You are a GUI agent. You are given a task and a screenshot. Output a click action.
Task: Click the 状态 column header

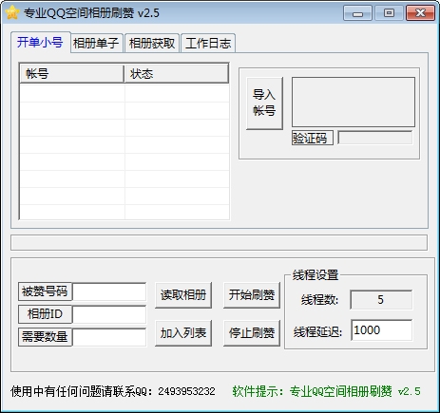click(x=177, y=74)
